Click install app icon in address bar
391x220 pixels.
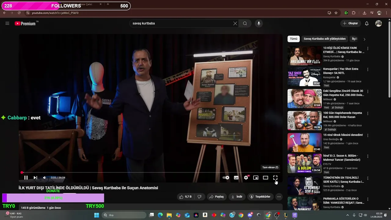[x=329, y=13]
